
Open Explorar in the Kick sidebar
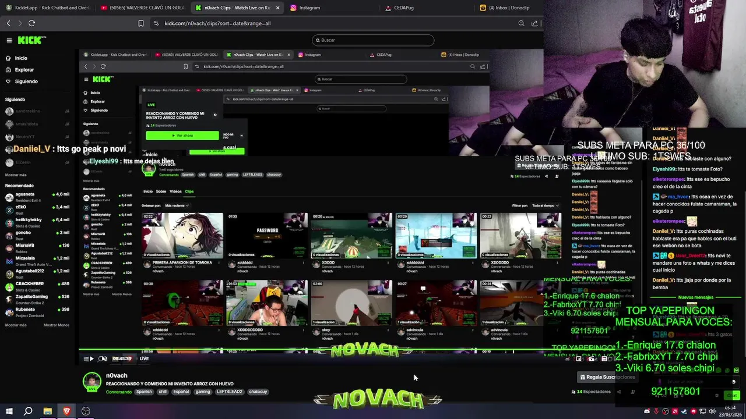coord(24,70)
